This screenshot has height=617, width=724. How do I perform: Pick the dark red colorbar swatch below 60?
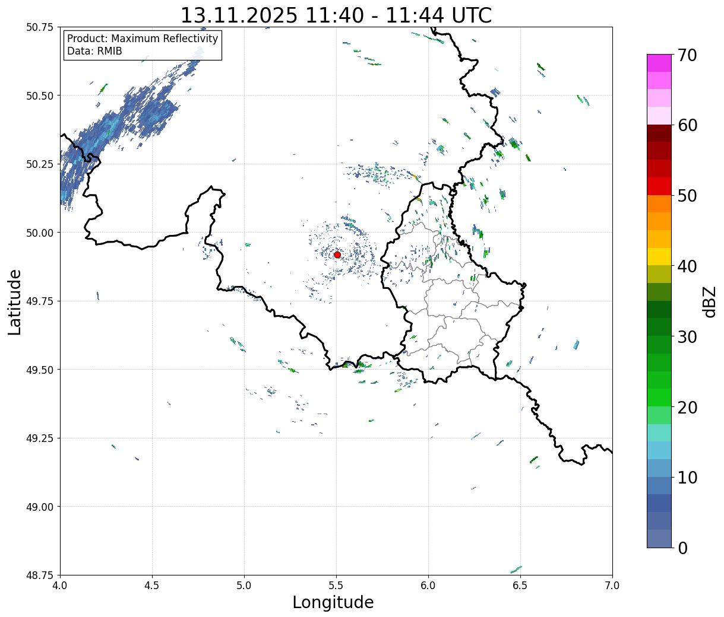click(659, 133)
